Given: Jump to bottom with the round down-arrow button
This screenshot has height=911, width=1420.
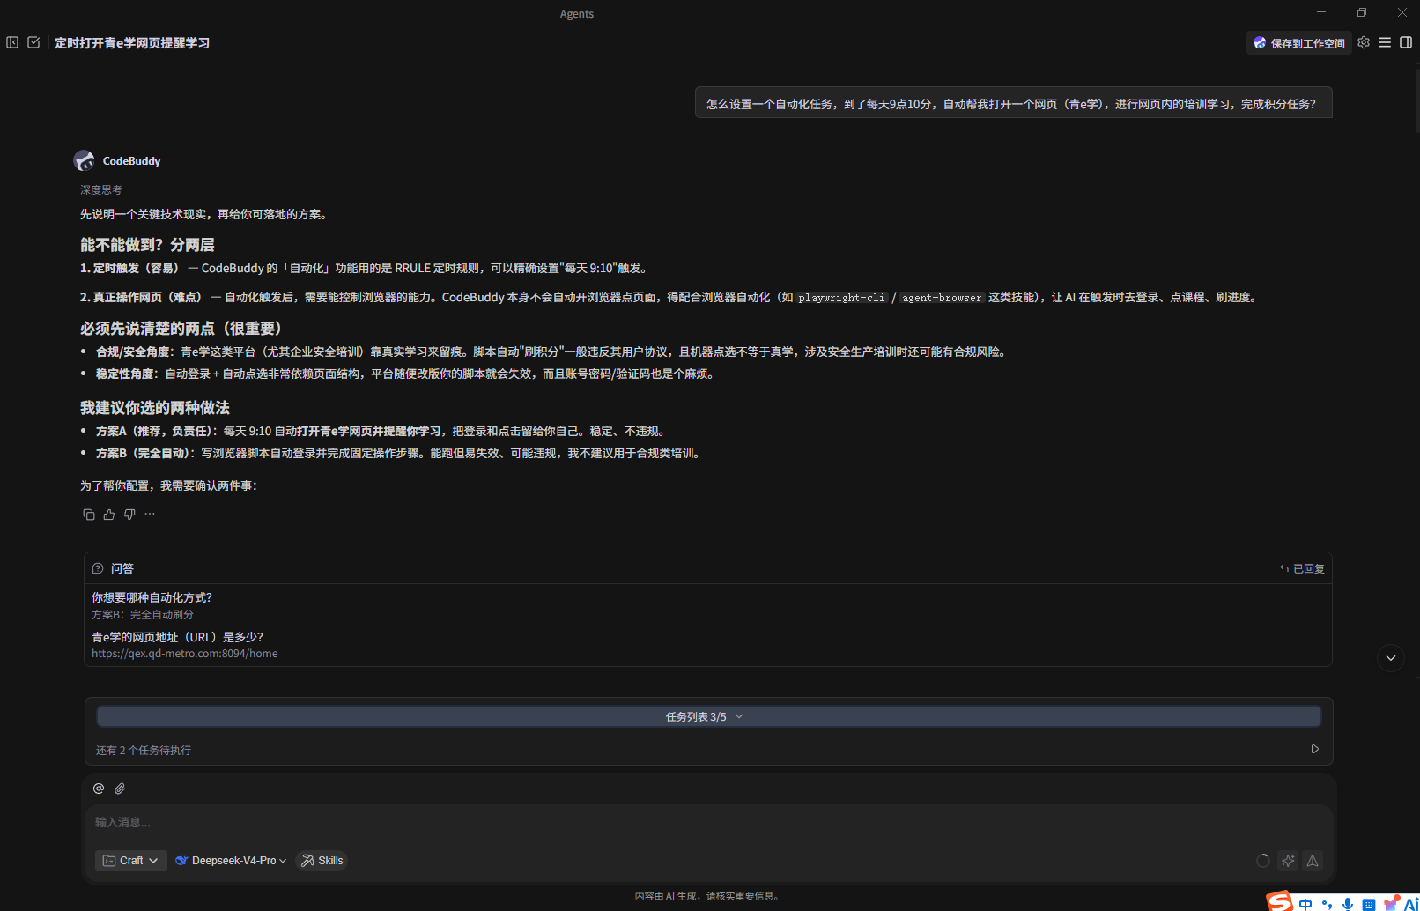Looking at the screenshot, I should 1391,657.
